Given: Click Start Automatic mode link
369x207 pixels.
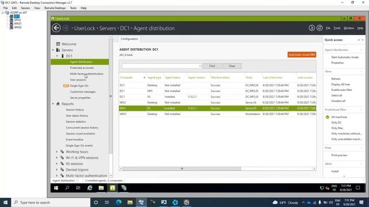Looking at the screenshot, I should (x=345, y=57).
